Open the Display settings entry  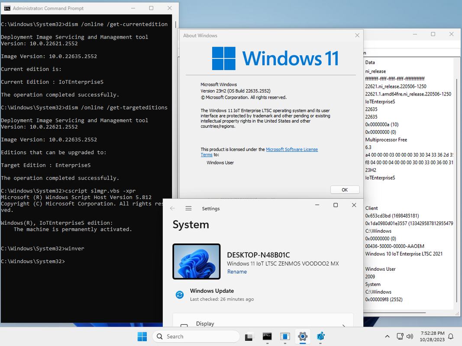point(263,321)
